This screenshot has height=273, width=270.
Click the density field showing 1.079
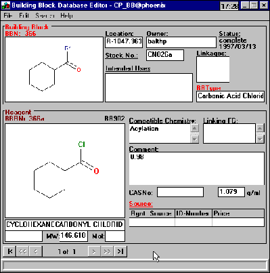(x=231, y=192)
